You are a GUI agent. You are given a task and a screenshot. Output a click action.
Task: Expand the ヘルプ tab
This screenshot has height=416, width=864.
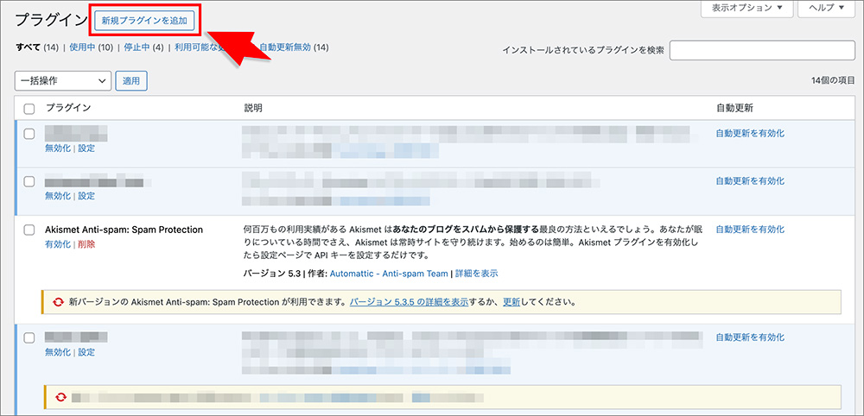(x=829, y=9)
